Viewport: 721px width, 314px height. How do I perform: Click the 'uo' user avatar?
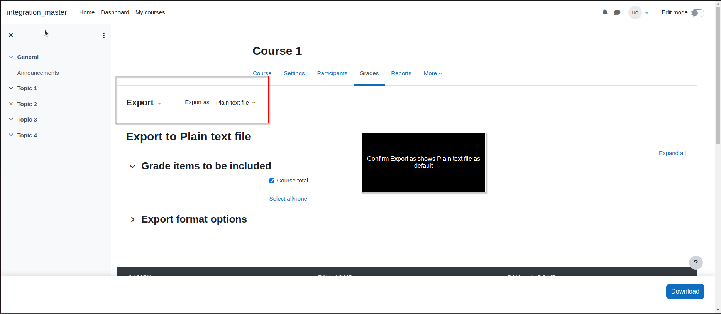tap(635, 12)
